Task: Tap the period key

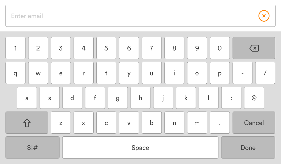Action: coord(220,123)
